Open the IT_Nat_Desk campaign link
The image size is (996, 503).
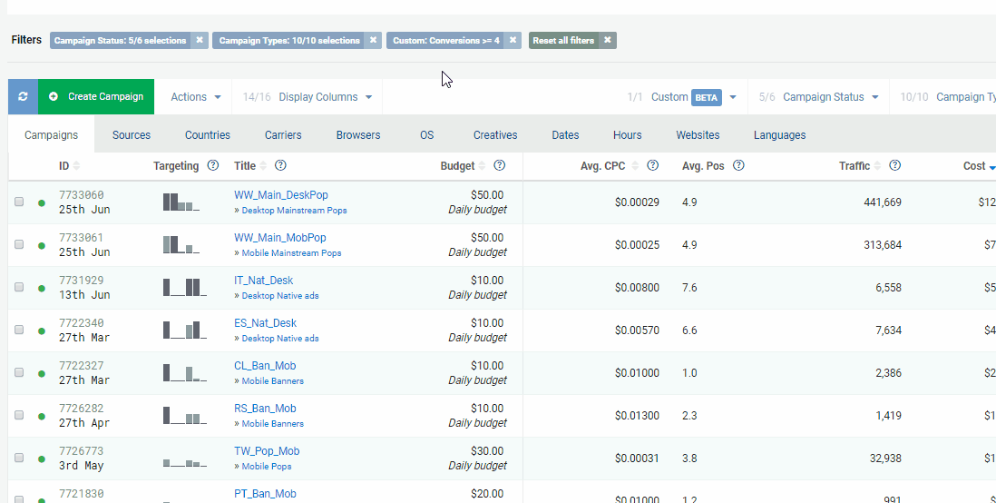point(264,280)
